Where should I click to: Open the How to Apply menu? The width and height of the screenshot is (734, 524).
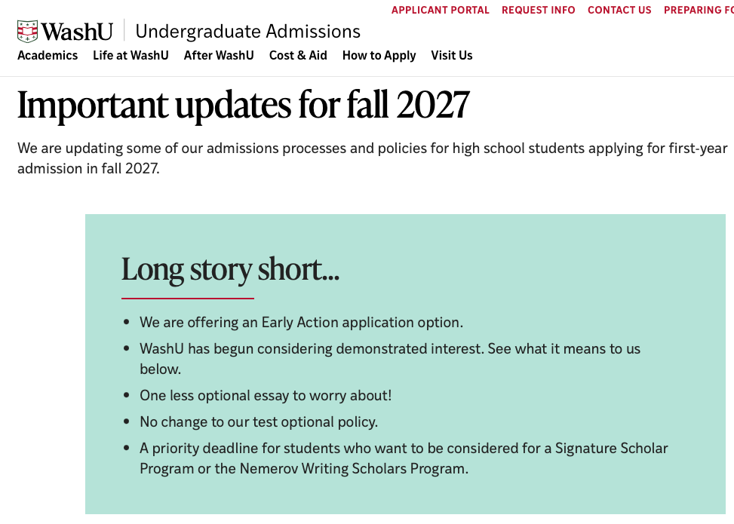coord(379,56)
